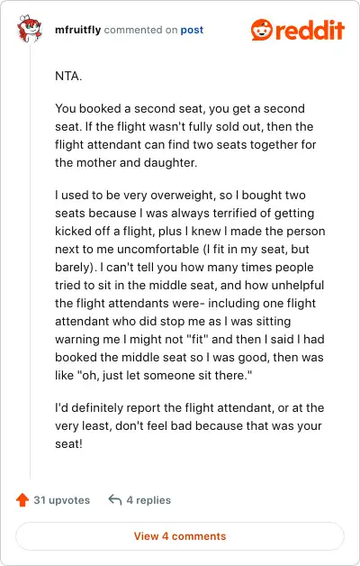Click the "NTA." verdict text
The image size is (360, 566).
coord(68,77)
